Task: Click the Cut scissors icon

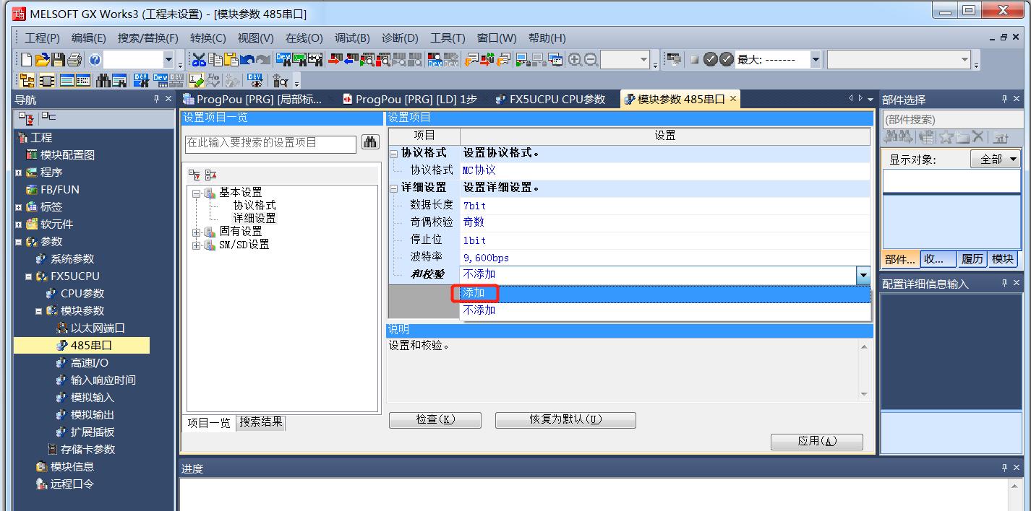Action: coord(199,60)
